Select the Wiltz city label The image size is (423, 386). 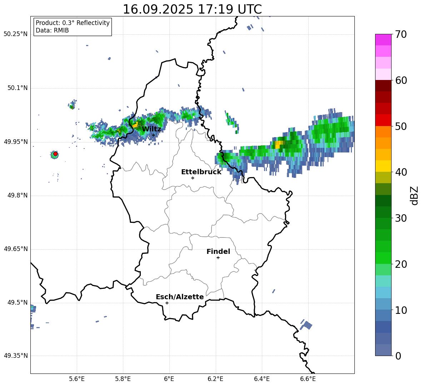[151, 129]
